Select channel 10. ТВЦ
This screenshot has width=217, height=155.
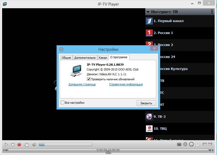click(x=180, y=129)
